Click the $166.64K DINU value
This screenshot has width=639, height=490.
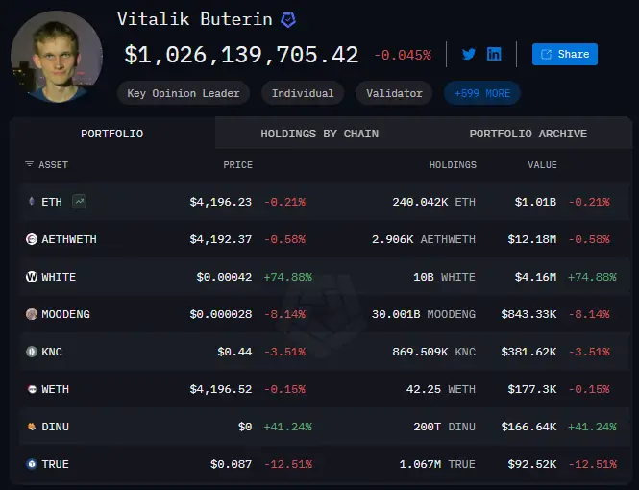(528, 427)
